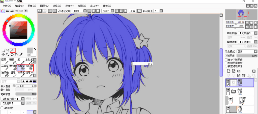Image resolution: width=258 pixels, height=114 pixels.
Task: Select the move layer tool
Action: click(x=3, y=54)
